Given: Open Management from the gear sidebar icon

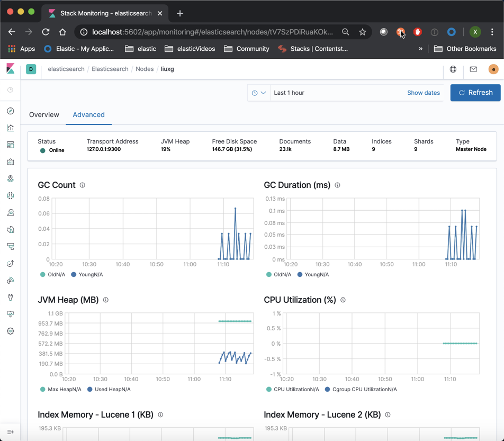Looking at the screenshot, I should (x=10, y=331).
